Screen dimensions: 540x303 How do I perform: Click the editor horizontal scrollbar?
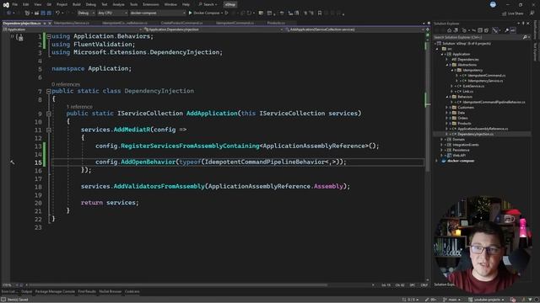[x=178, y=284]
